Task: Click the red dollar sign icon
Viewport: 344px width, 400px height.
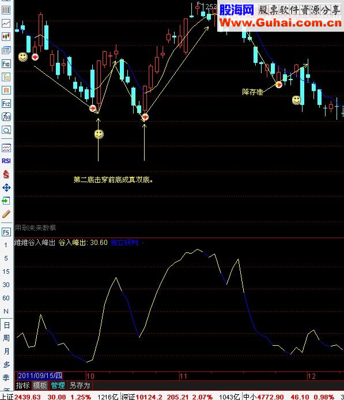Action: [x=6, y=175]
